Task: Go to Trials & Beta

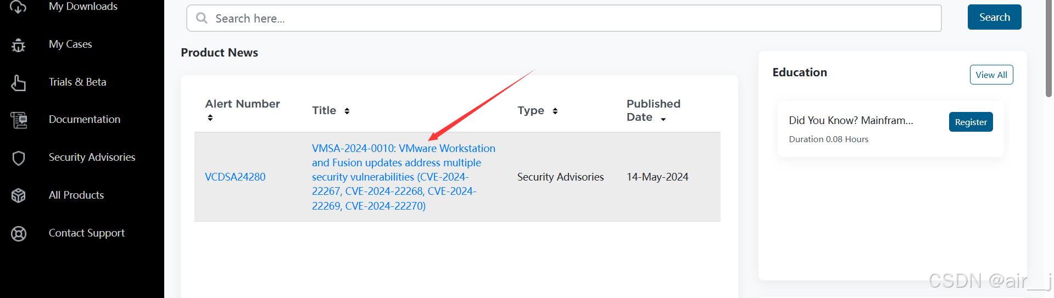Action: coord(77,82)
